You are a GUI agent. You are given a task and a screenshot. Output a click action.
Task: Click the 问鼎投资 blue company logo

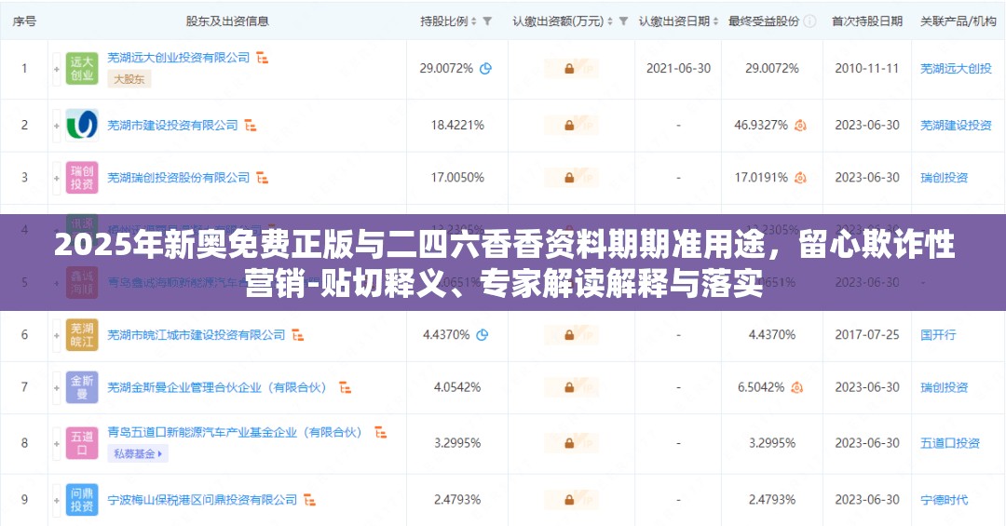82,500
